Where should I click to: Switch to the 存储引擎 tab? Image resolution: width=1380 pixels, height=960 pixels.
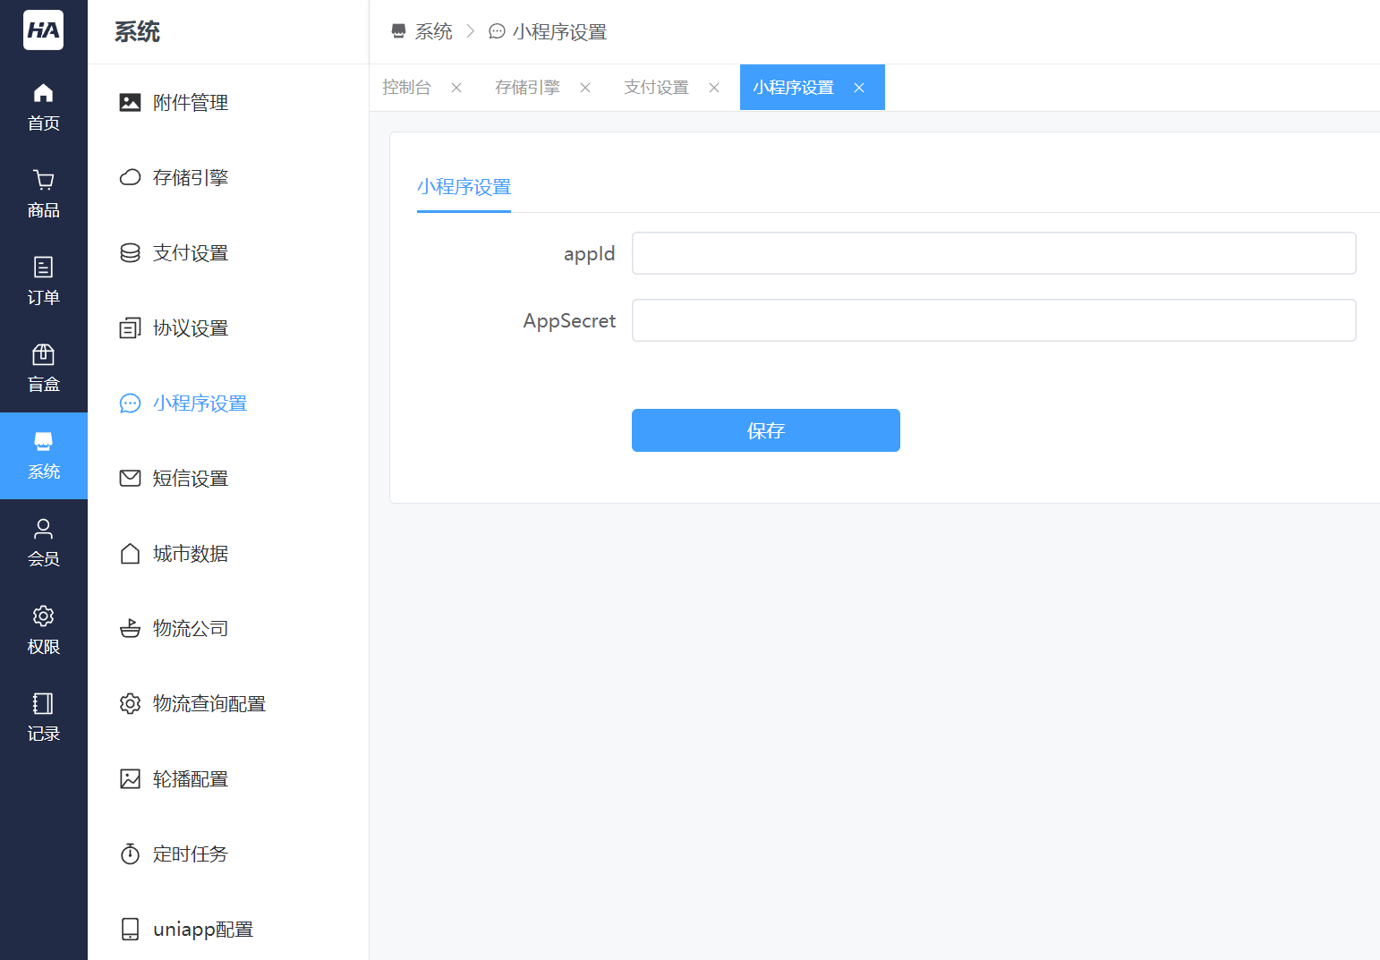(527, 88)
